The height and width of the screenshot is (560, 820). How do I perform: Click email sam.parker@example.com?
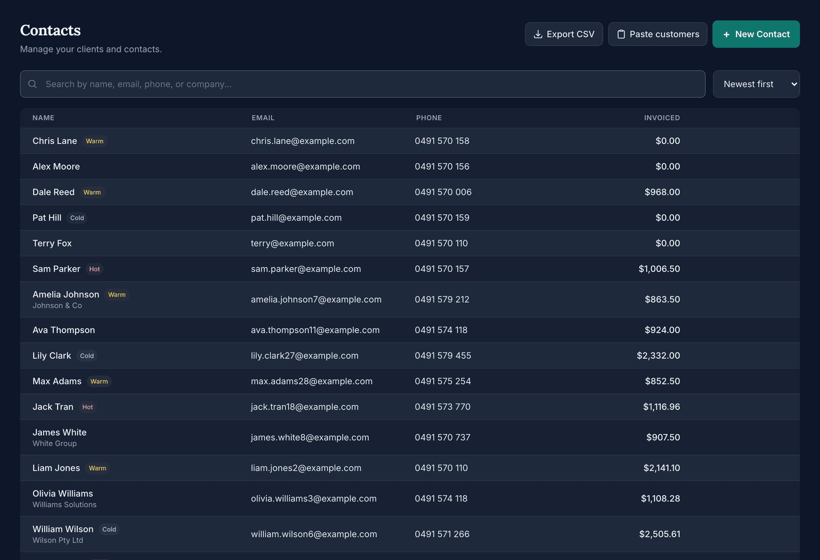point(306,269)
